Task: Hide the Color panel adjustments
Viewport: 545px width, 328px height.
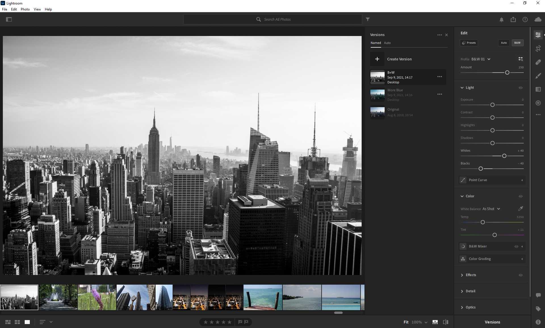Action: (x=520, y=196)
